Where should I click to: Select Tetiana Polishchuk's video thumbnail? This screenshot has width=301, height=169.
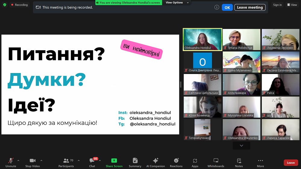pyautogui.click(x=241, y=39)
